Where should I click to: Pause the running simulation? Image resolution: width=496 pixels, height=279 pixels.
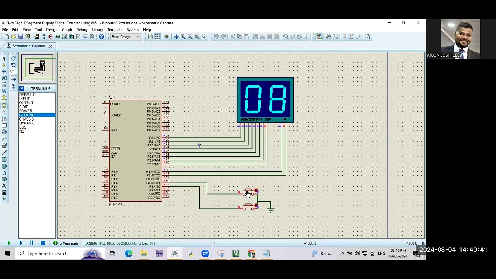[x=31, y=243]
